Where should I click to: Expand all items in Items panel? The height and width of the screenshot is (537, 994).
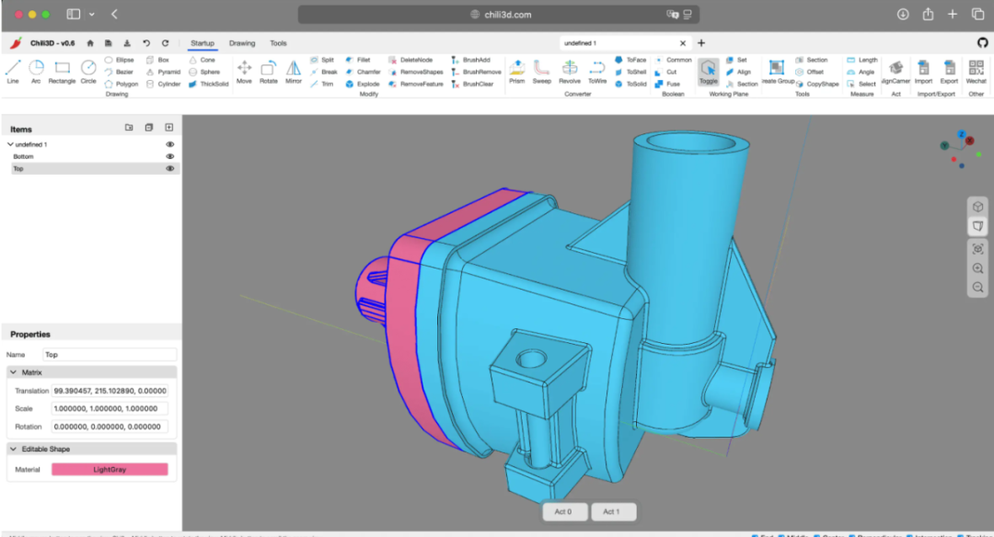(x=169, y=127)
